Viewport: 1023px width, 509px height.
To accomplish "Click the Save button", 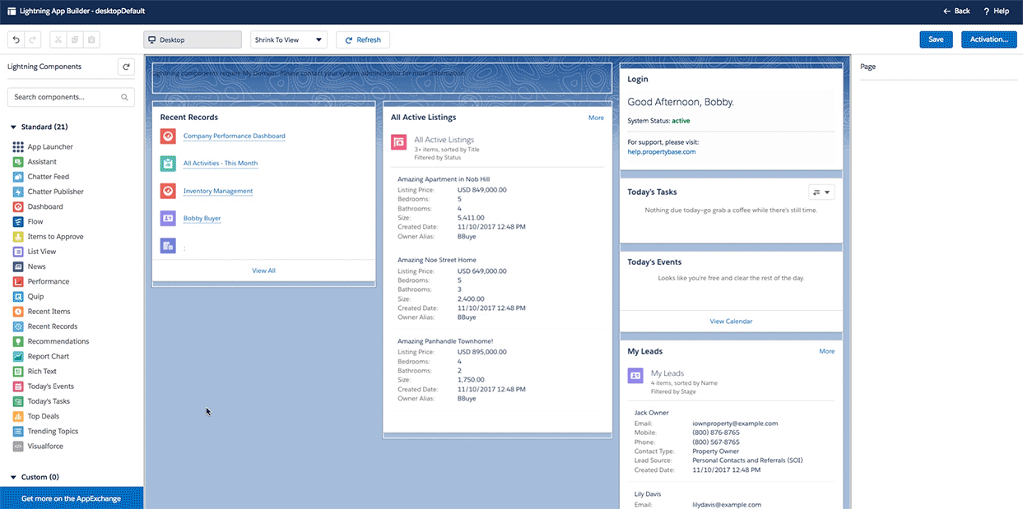I will pos(936,39).
